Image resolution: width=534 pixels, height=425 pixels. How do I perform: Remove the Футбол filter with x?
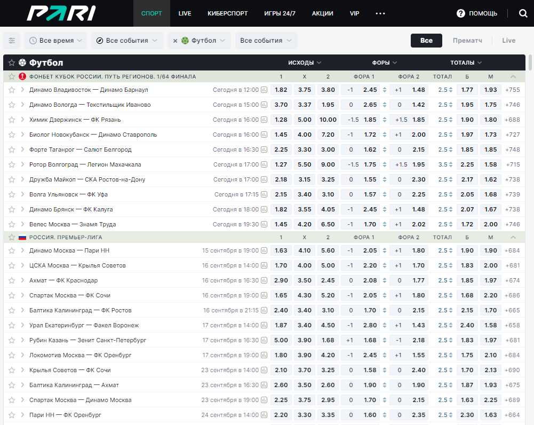click(175, 41)
